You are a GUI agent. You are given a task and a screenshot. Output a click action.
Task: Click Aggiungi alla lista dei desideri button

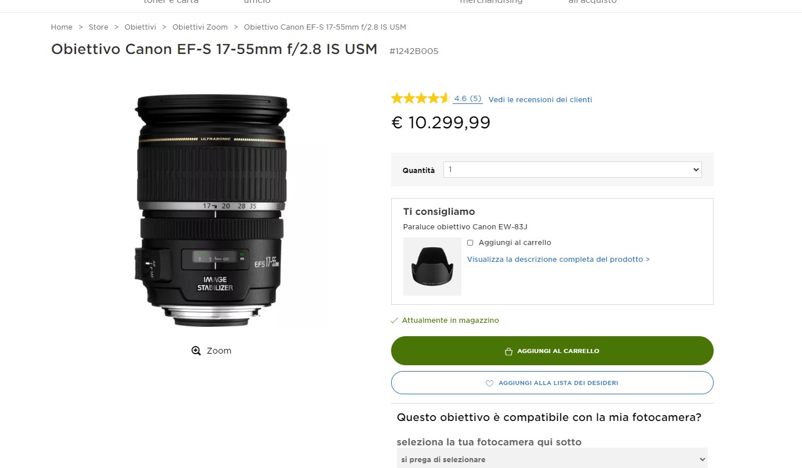click(x=552, y=383)
